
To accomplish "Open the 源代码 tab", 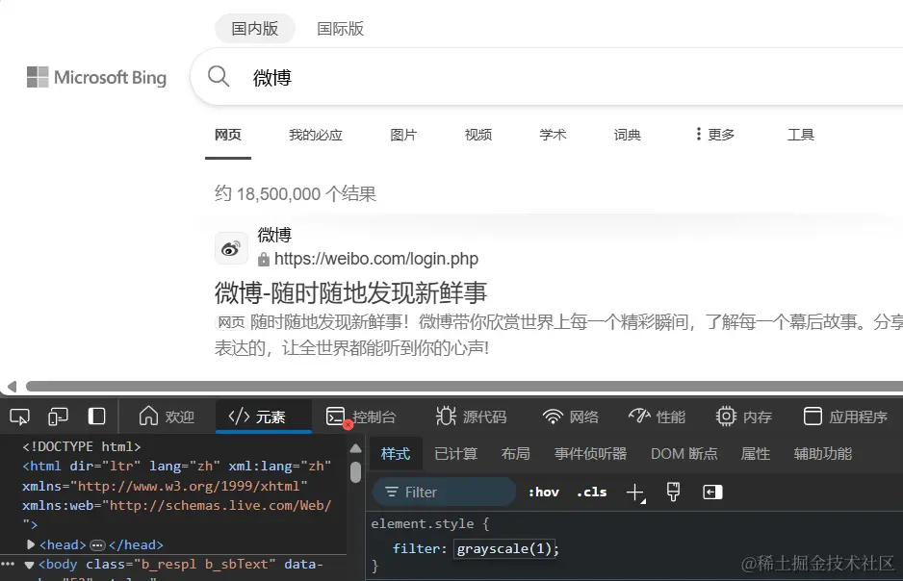I will 471,417.
